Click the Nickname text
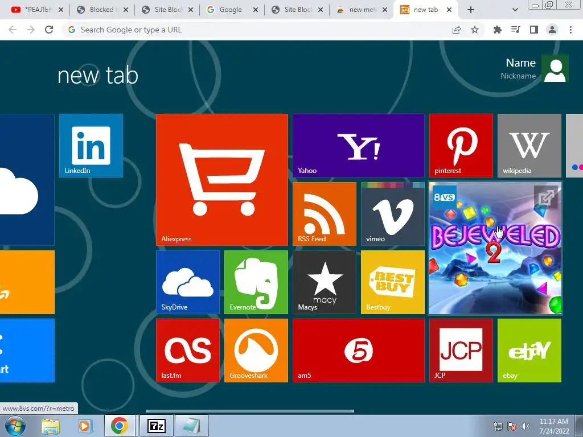Image resolution: width=583 pixels, height=437 pixels. [518, 76]
